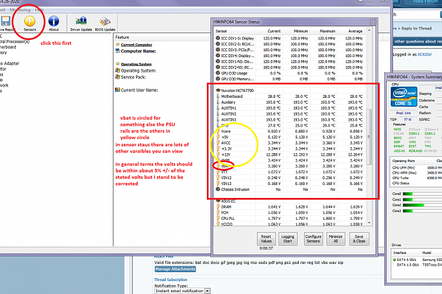The image size is (442, 294).
Task: Select ICC DIV3: PCIe clock row
Action: click(291, 50)
